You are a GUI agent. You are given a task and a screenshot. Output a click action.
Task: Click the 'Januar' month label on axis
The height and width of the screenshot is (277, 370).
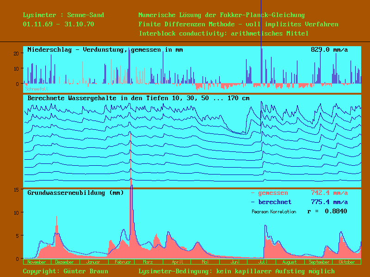[93, 262]
